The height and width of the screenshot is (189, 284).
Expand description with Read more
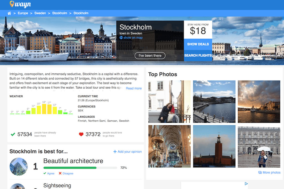(134, 88)
